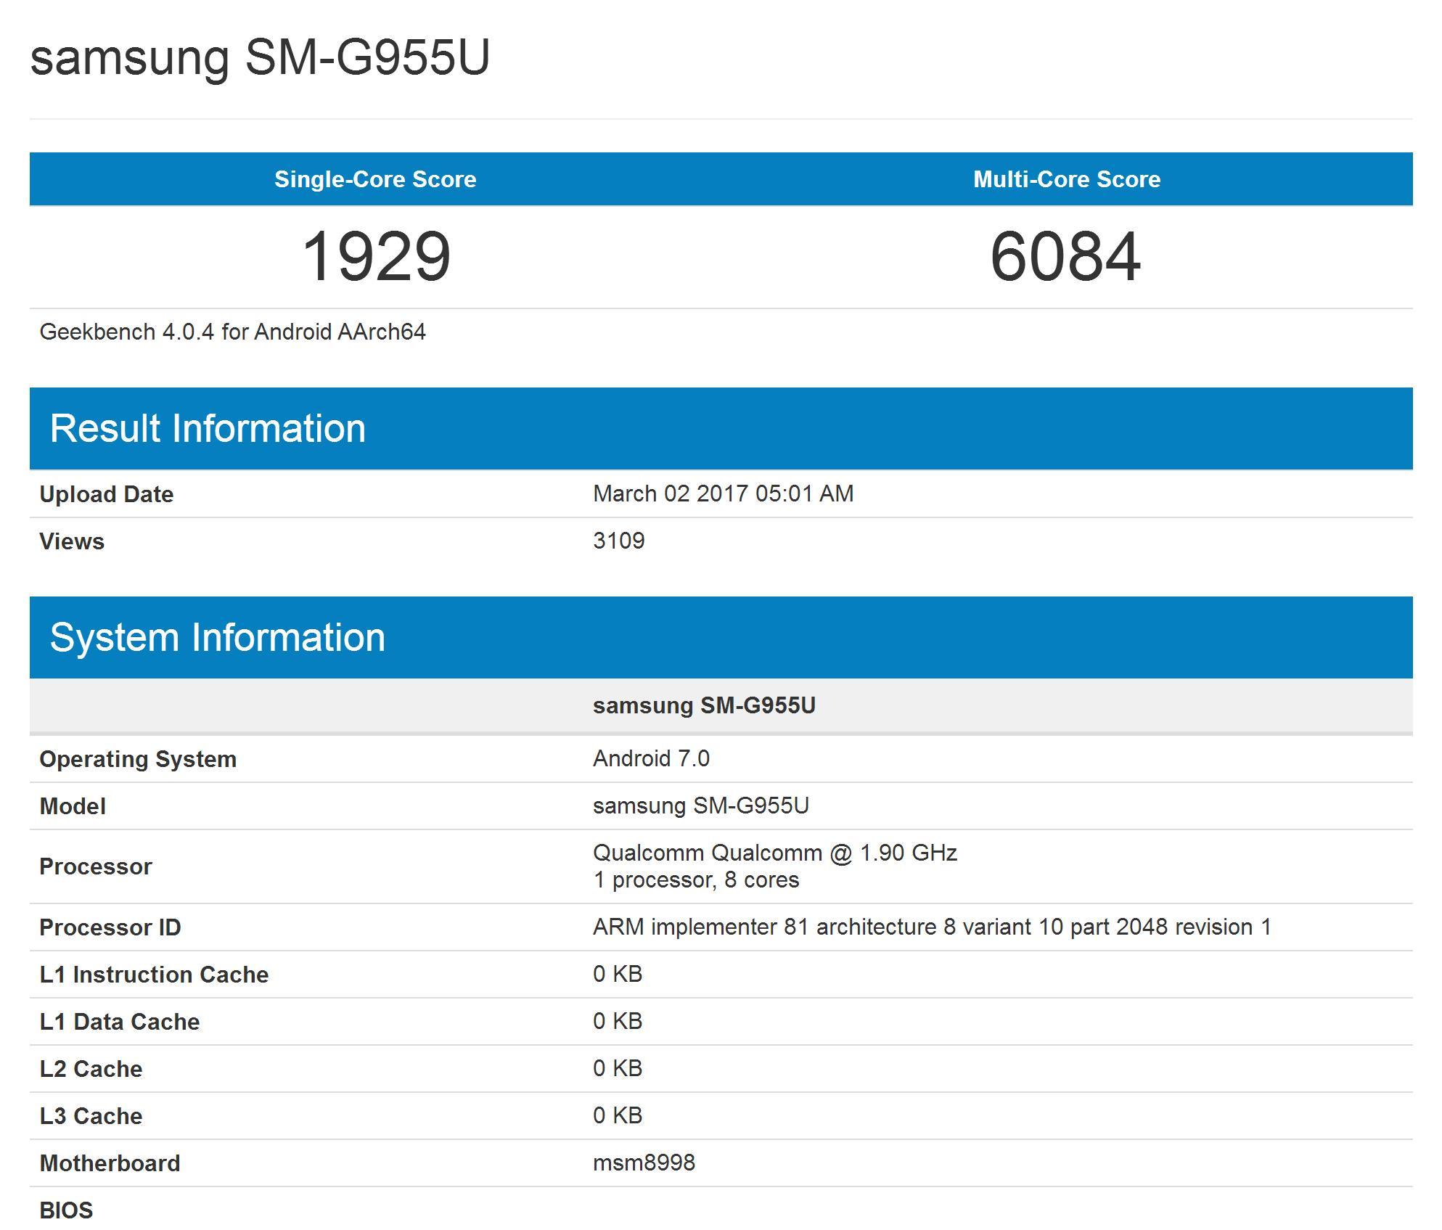Click the bold samsung SM-G955U column header
The width and height of the screenshot is (1442, 1230).
(x=704, y=705)
